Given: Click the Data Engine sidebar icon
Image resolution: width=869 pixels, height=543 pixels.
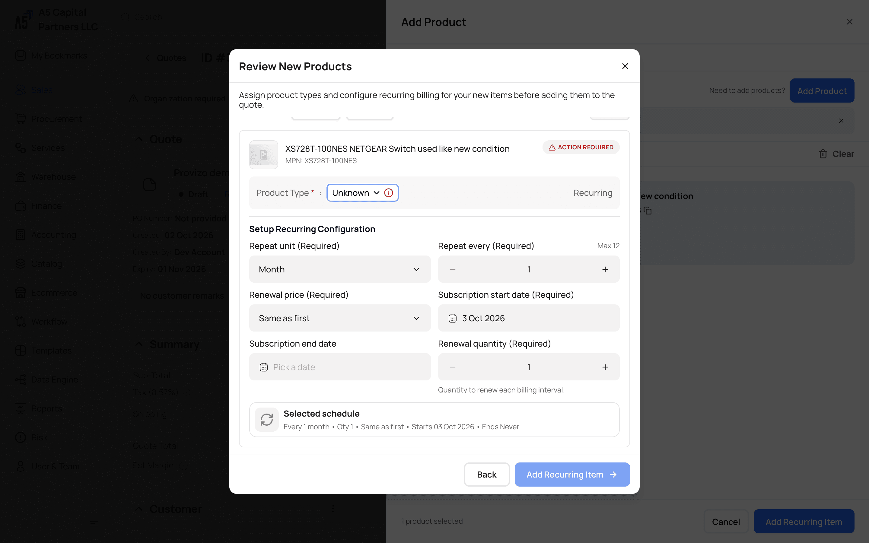Looking at the screenshot, I should [x=21, y=379].
